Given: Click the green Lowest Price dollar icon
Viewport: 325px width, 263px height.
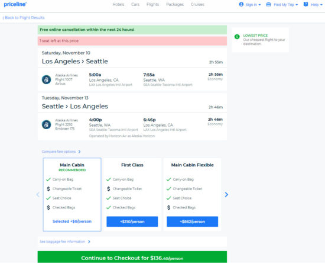Looking at the screenshot, I should click(x=237, y=37).
